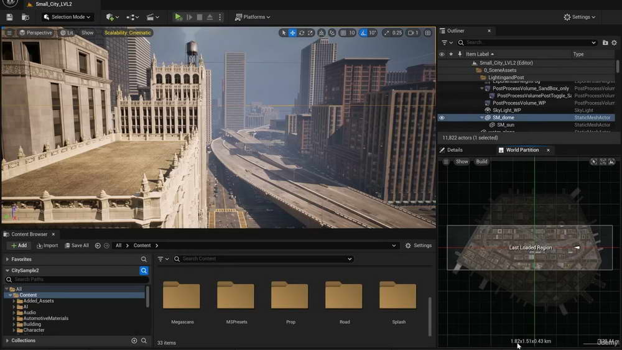Open the Platforms menu
Viewport: 622px width, 350px height.
pyautogui.click(x=253, y=17)
